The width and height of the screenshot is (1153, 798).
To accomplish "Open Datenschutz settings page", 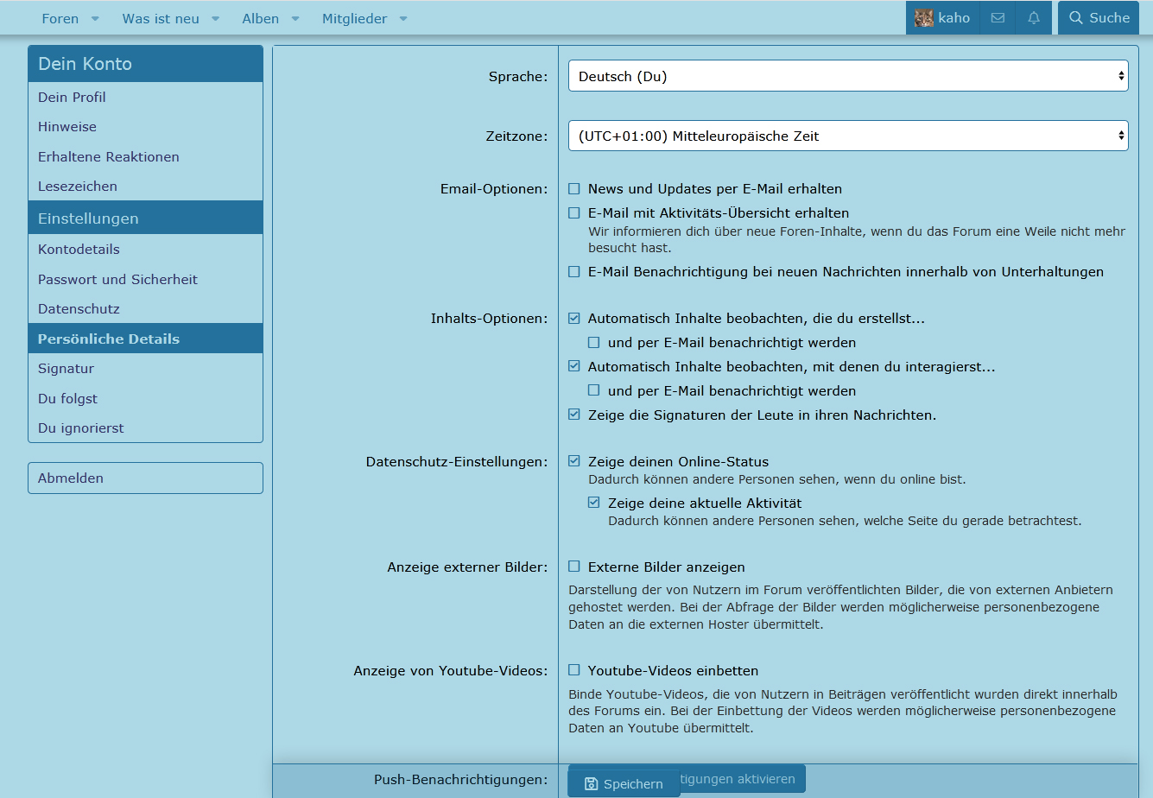I will pos(145,309).
